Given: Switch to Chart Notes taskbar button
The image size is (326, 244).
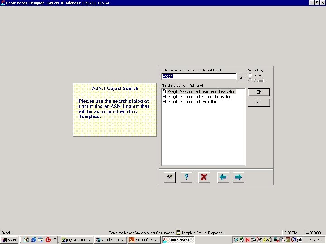Looking at the screenshot, I should pos(178,240).
